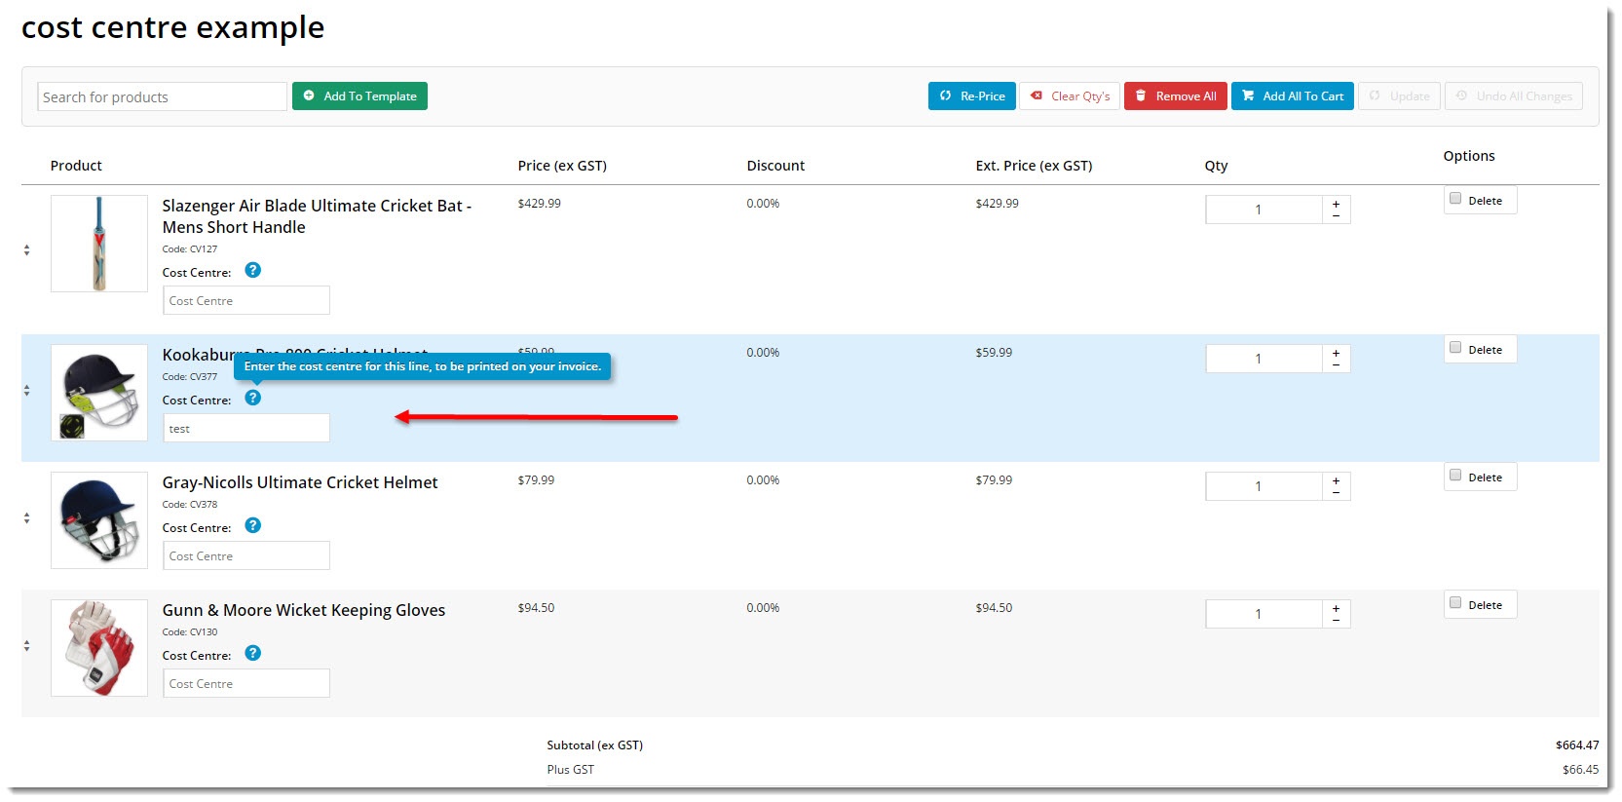This screenshot has width=1622, height=802.
Task: Increase quantity for Gunn & Moore gloves
Action: tap(1337, 608)
